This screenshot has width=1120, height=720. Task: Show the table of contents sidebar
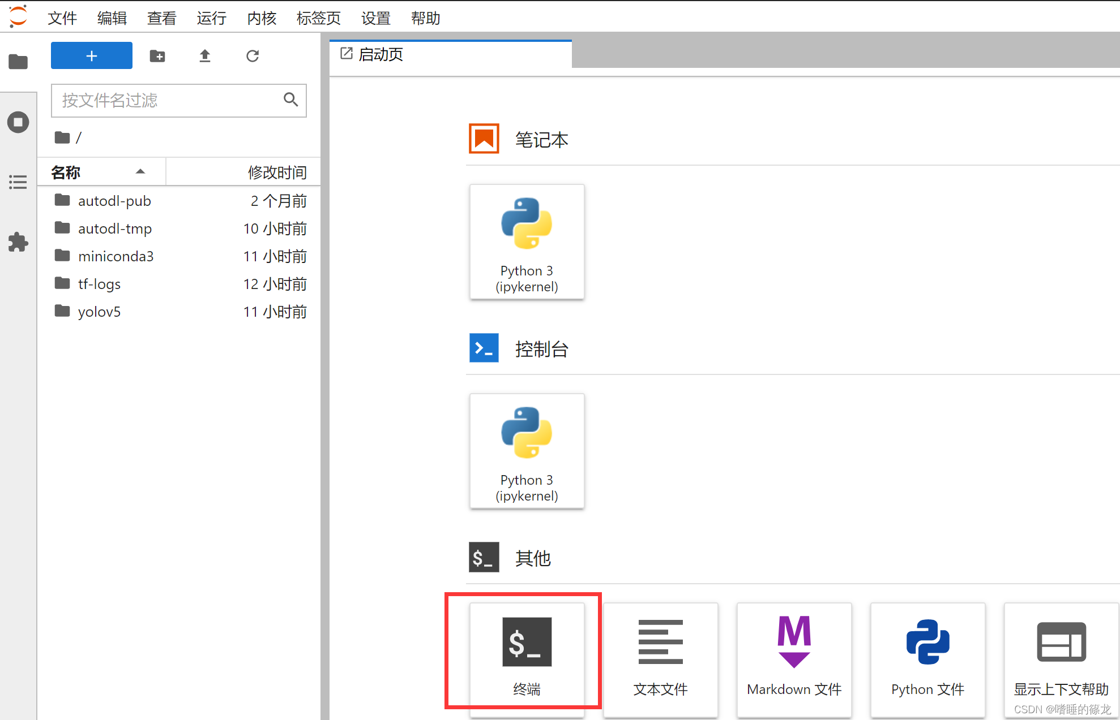coord(18,182)
